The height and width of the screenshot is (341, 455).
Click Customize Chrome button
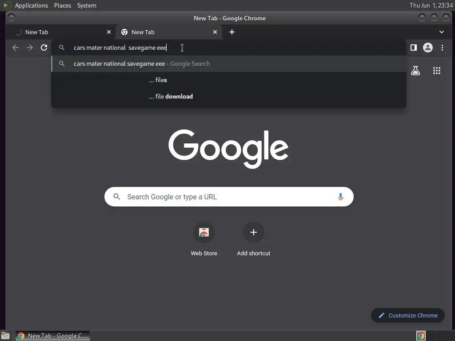point(408,315)
